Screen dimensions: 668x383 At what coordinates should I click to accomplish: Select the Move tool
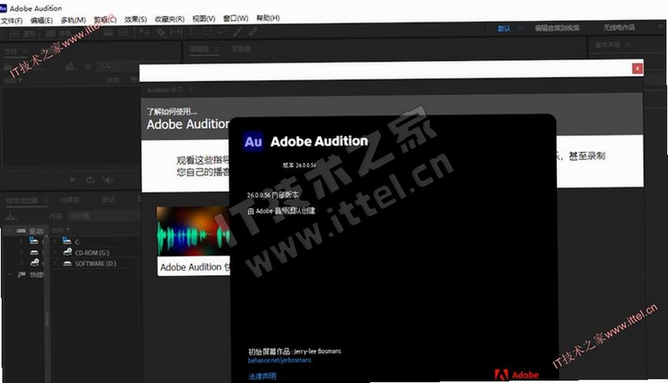(144, 32)
